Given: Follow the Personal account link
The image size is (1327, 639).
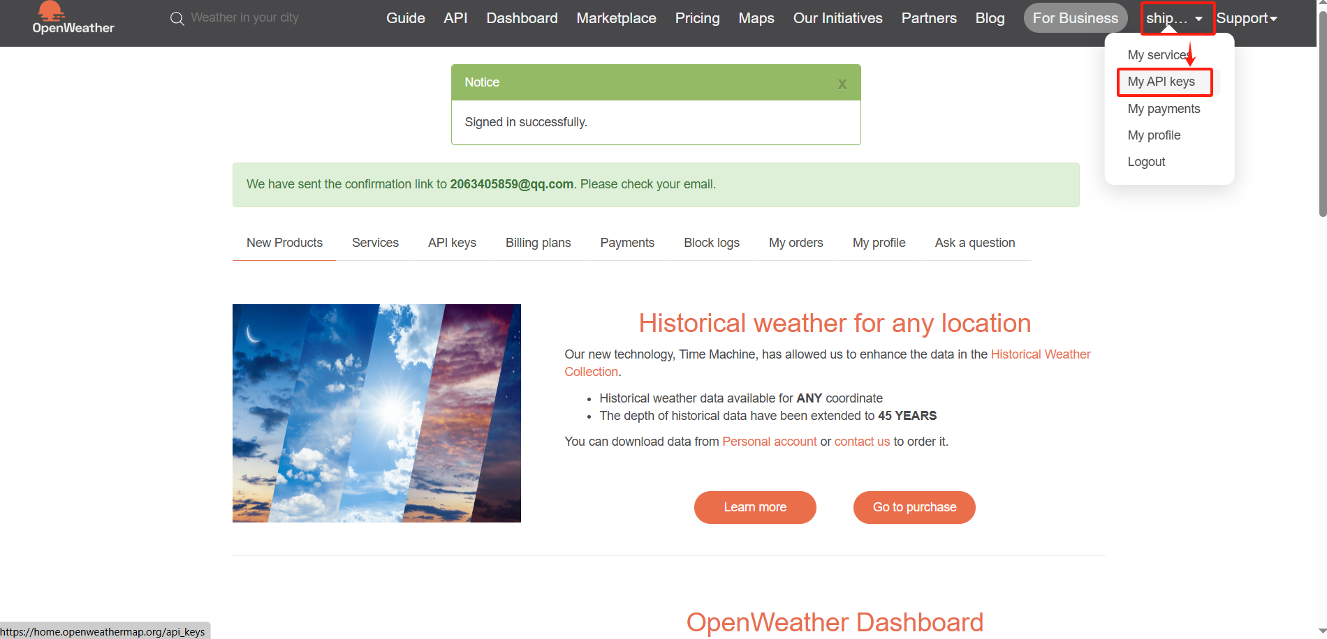Looking at the screenshot, I should [769, 442].
